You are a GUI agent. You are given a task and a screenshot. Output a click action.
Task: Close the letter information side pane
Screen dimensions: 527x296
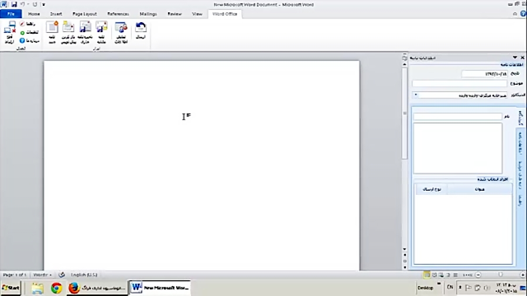click(x=523, y=57)
